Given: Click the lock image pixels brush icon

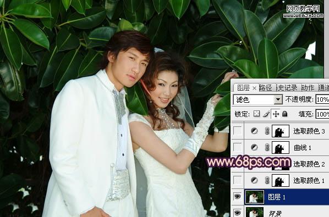Looking at the screenshot, I should pyautogui.click(x=266, y=114).
